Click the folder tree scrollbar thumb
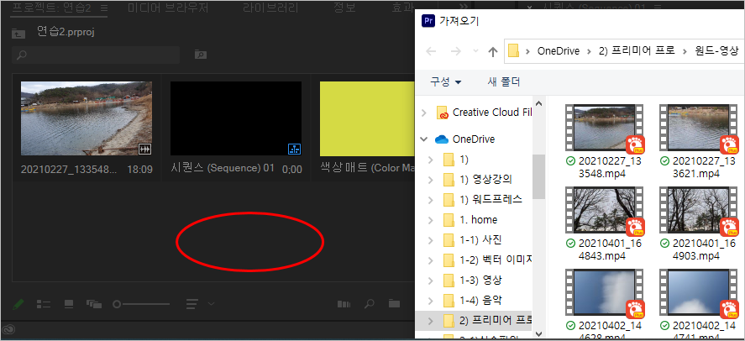The width and height of the screenshot is (745, 341). click(538, 176)
